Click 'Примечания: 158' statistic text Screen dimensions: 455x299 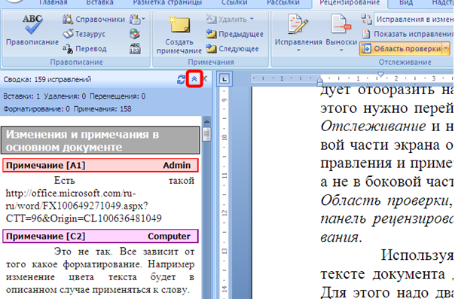(102, 109)
